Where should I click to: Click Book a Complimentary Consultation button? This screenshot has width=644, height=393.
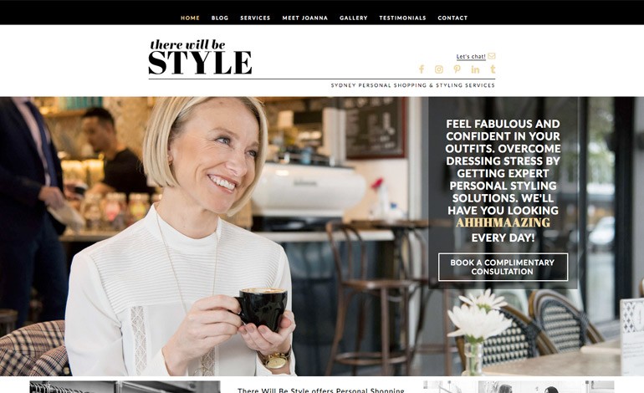click(x=503, y=267)
